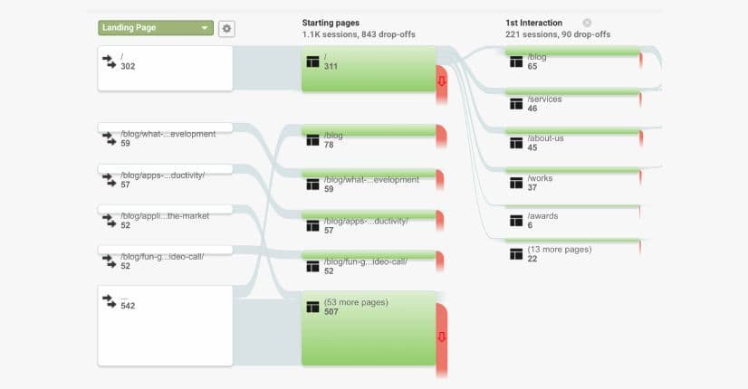
Task: Select the /blog/what-...evelopment landing page box
Action: tap(167, 138)
